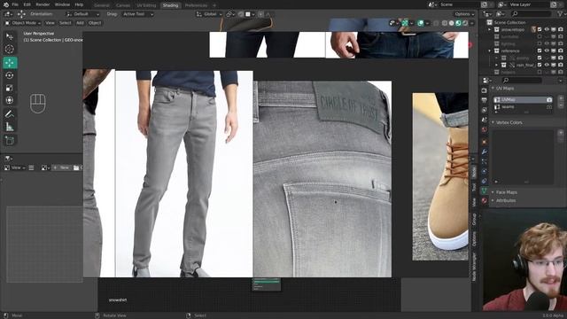Open the Modifiers wrench properties tab

tap(485, 152)
